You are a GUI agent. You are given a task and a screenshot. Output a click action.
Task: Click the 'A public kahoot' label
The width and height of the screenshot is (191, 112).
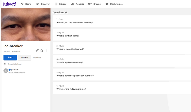click(14, 64)
